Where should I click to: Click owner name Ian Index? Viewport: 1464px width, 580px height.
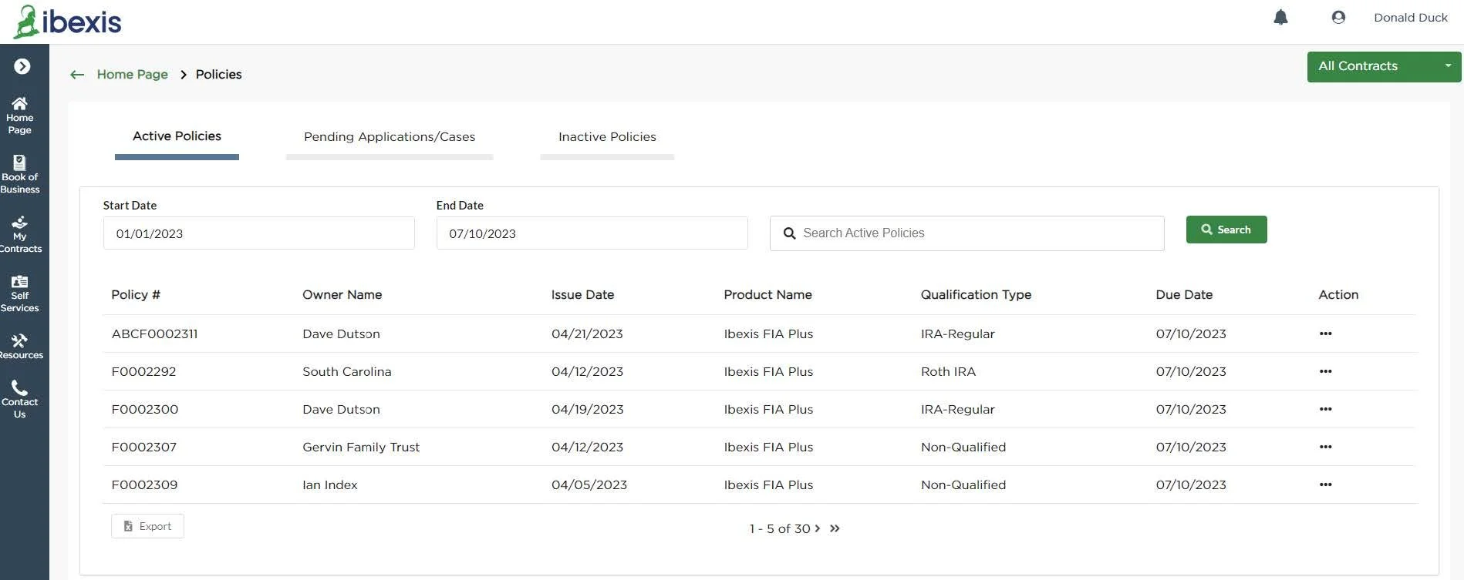(329, 484)
